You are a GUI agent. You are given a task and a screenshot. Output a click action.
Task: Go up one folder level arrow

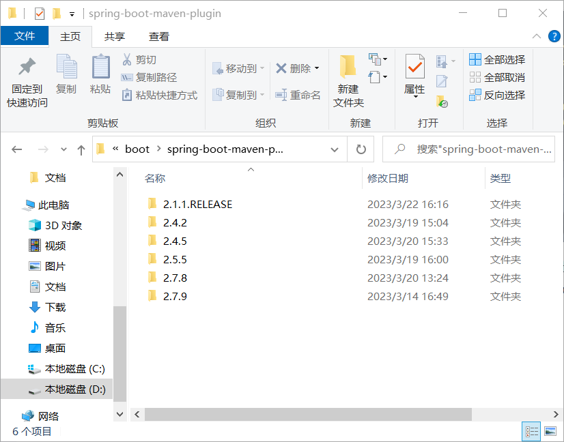[x=81, y=149]
